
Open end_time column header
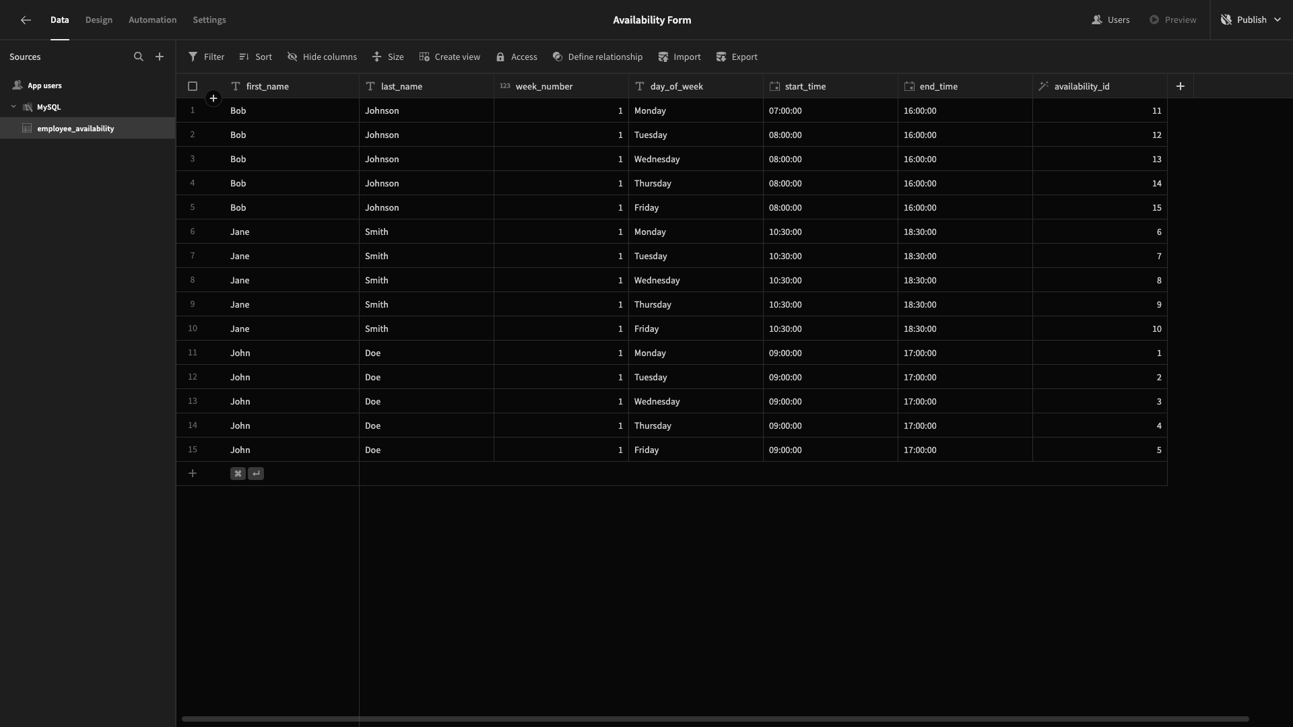tap(965, 86)
